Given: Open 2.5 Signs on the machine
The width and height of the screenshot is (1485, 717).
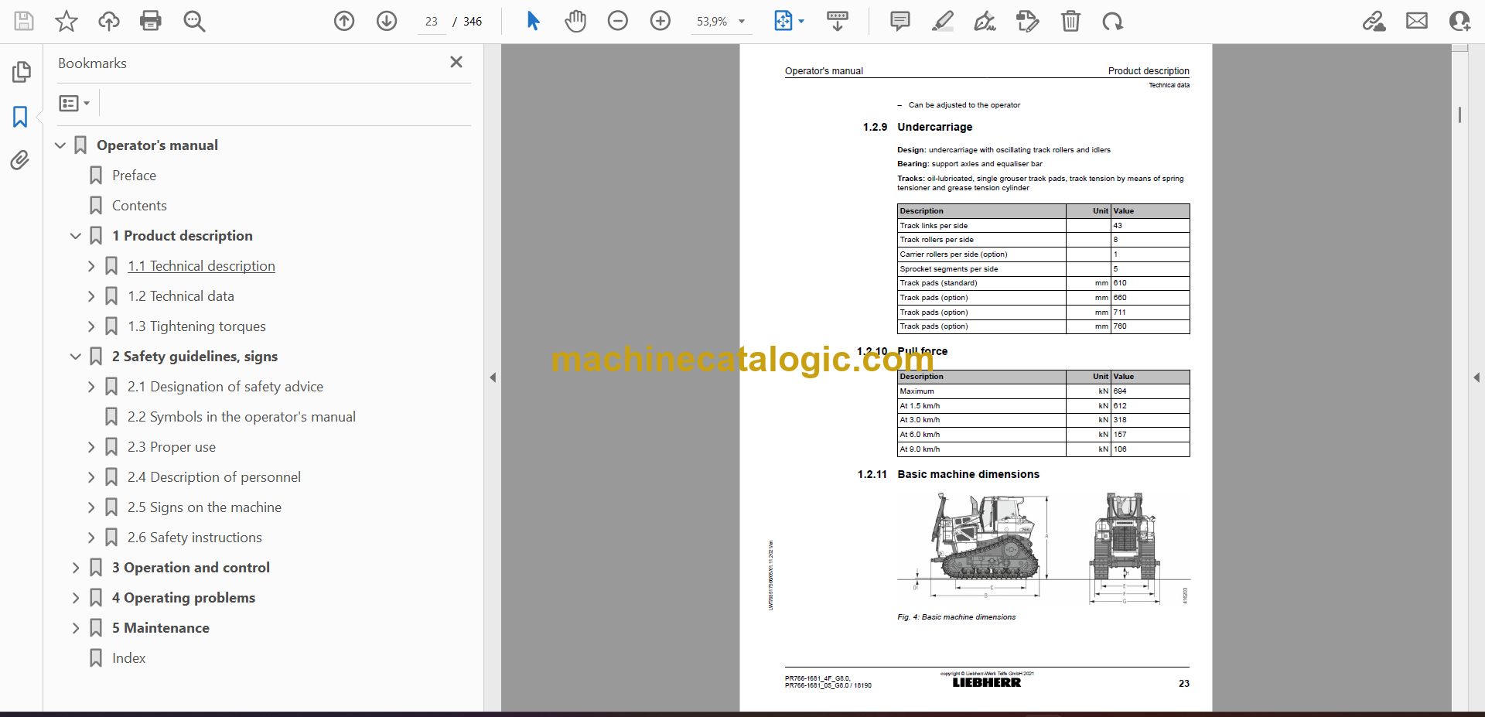Looking at the screenshot, I should pos(204,507).
